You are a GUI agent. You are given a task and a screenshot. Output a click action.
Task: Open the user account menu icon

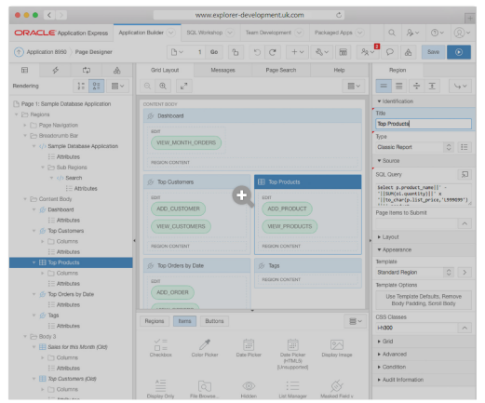[462, 33]
